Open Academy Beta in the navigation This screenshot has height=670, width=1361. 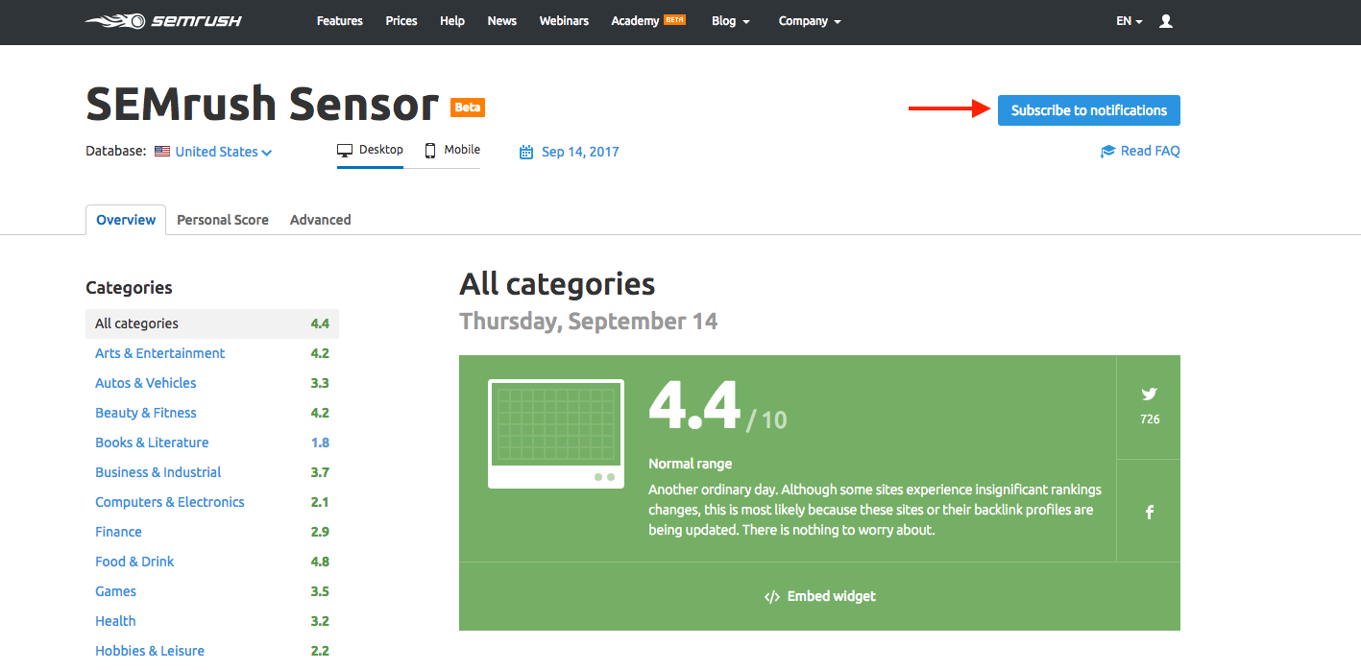tap(648, 21)
